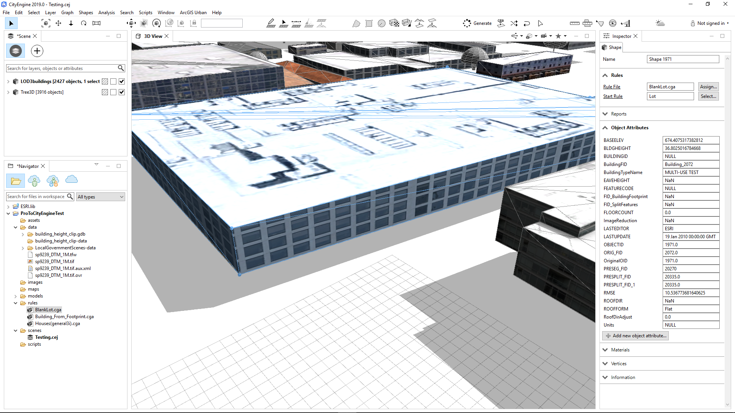Open the Start Rule link
The image size is (735, 413).
coord(613,96)
